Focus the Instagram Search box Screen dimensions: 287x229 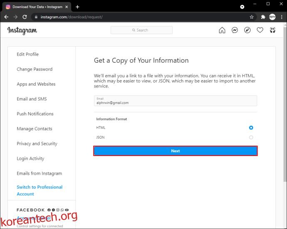[141, 30]
